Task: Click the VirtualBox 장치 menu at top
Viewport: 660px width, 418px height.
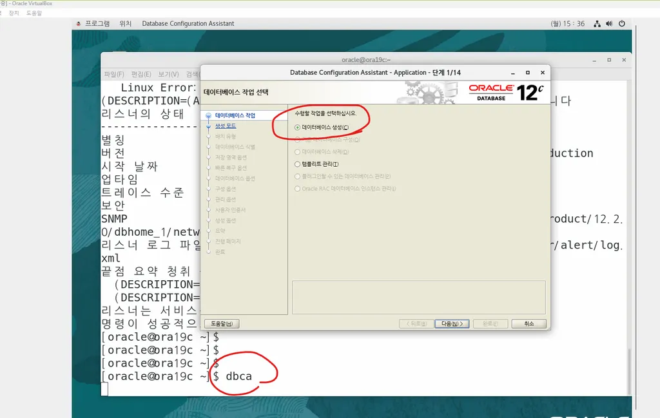Action: (x=14, y=13)
